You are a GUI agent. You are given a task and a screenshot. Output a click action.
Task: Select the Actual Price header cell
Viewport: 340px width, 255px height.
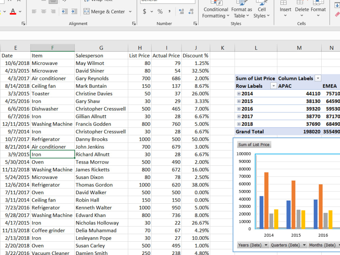tap(166, 55)
